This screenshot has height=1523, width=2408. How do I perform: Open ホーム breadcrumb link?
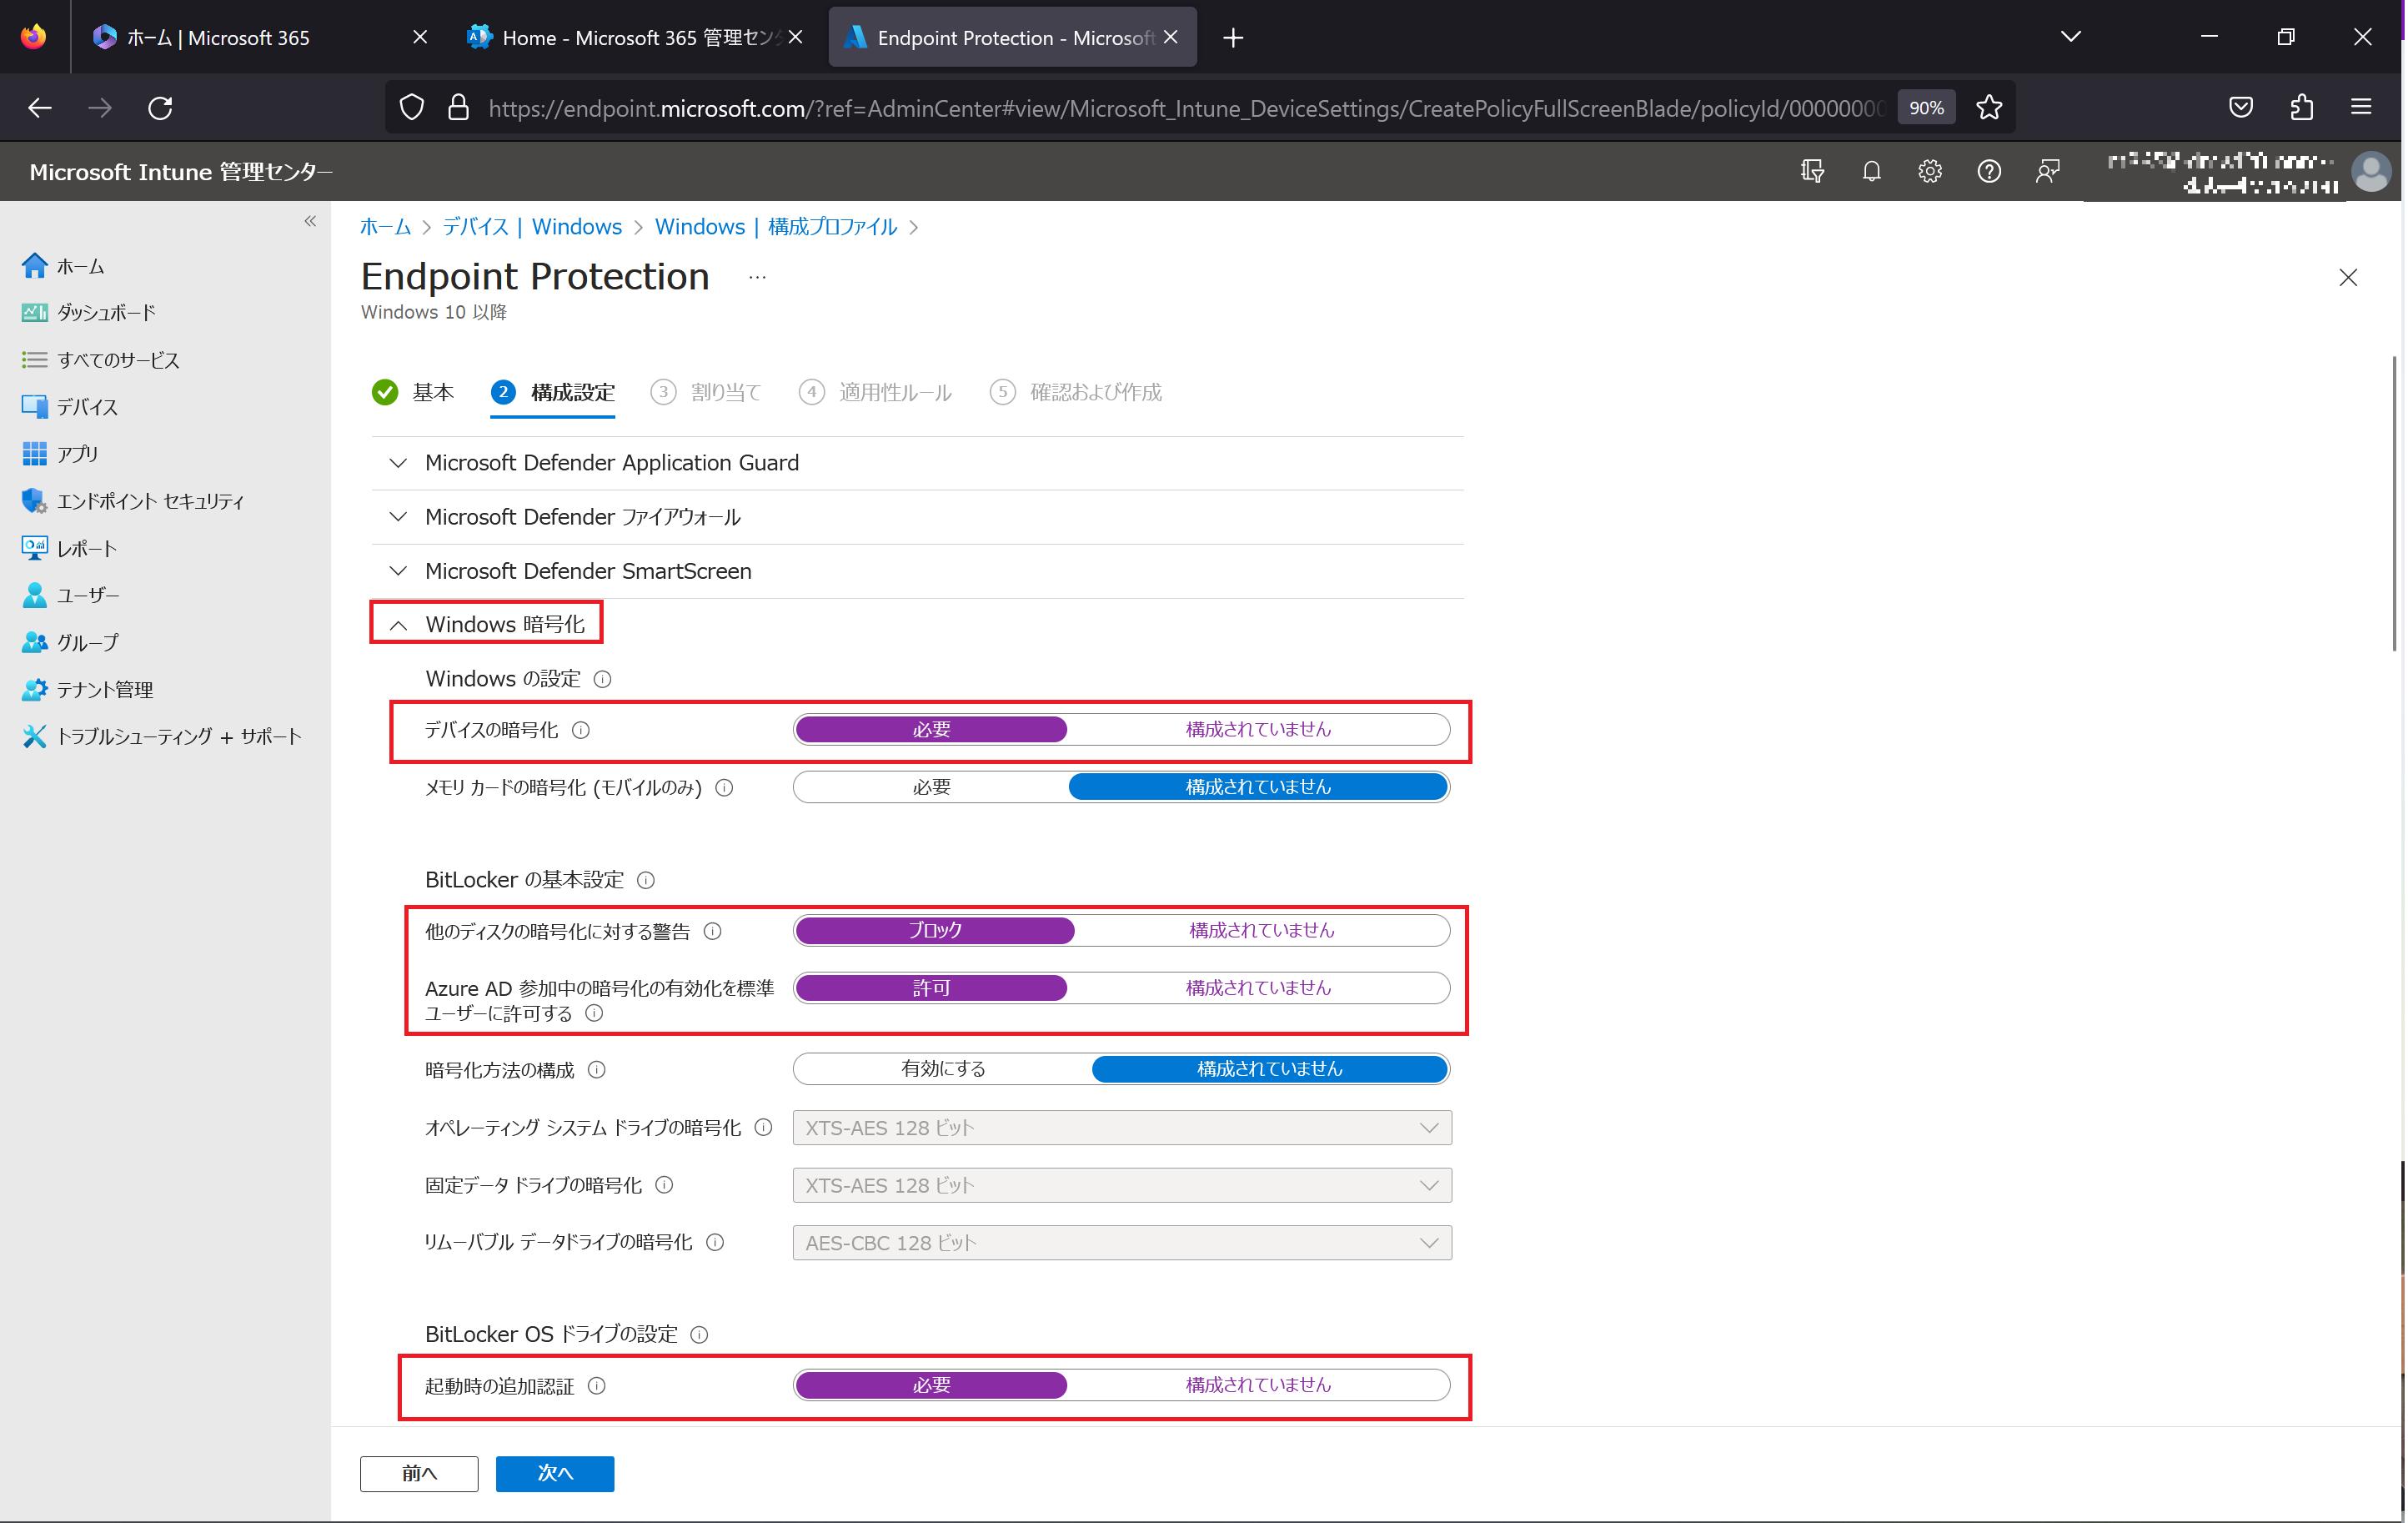[386, 227]
